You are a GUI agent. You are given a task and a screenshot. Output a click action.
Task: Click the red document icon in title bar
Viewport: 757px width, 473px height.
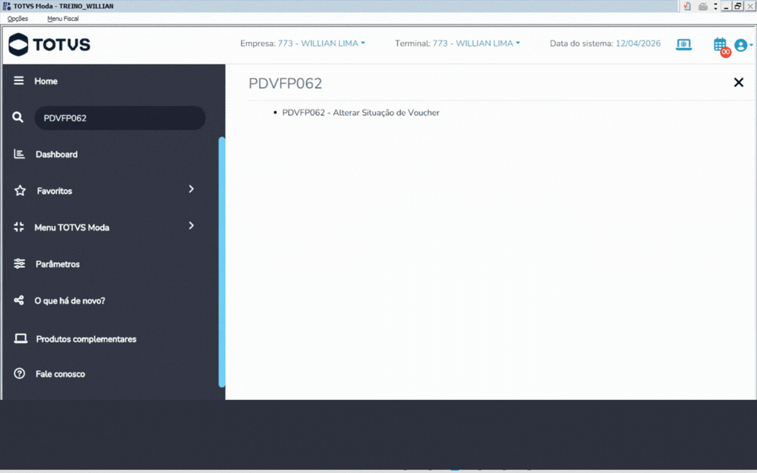pyautogui.click(x=687, y=6)
